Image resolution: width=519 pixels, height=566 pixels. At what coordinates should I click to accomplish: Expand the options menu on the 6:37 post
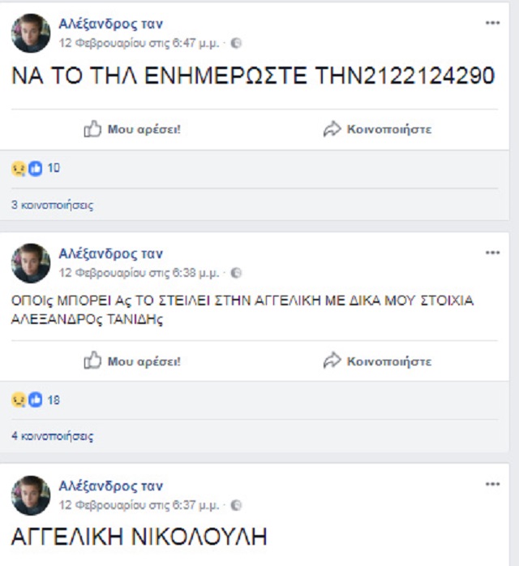click(492, 484)
